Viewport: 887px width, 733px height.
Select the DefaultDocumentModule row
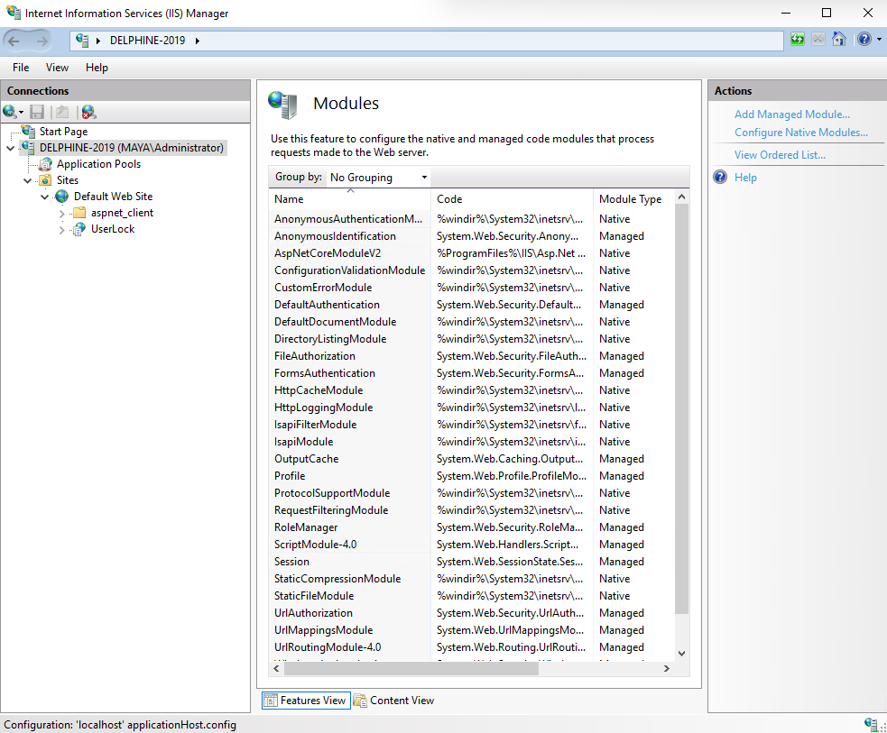472,322
